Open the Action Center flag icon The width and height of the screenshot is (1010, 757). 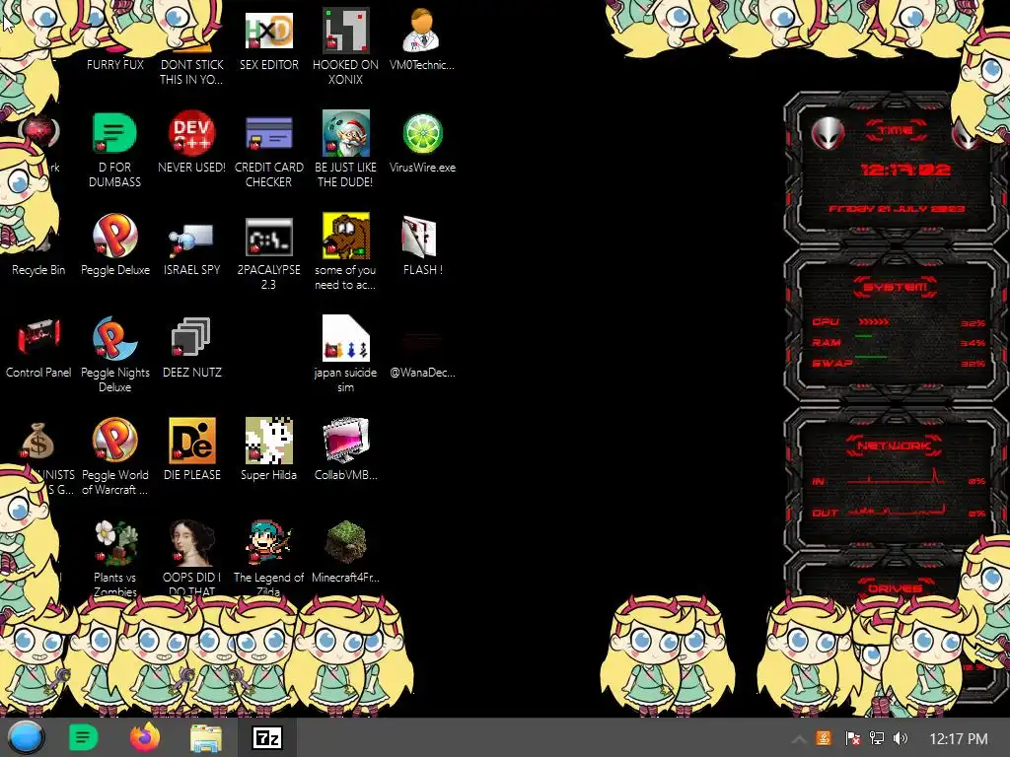point(852,738)
